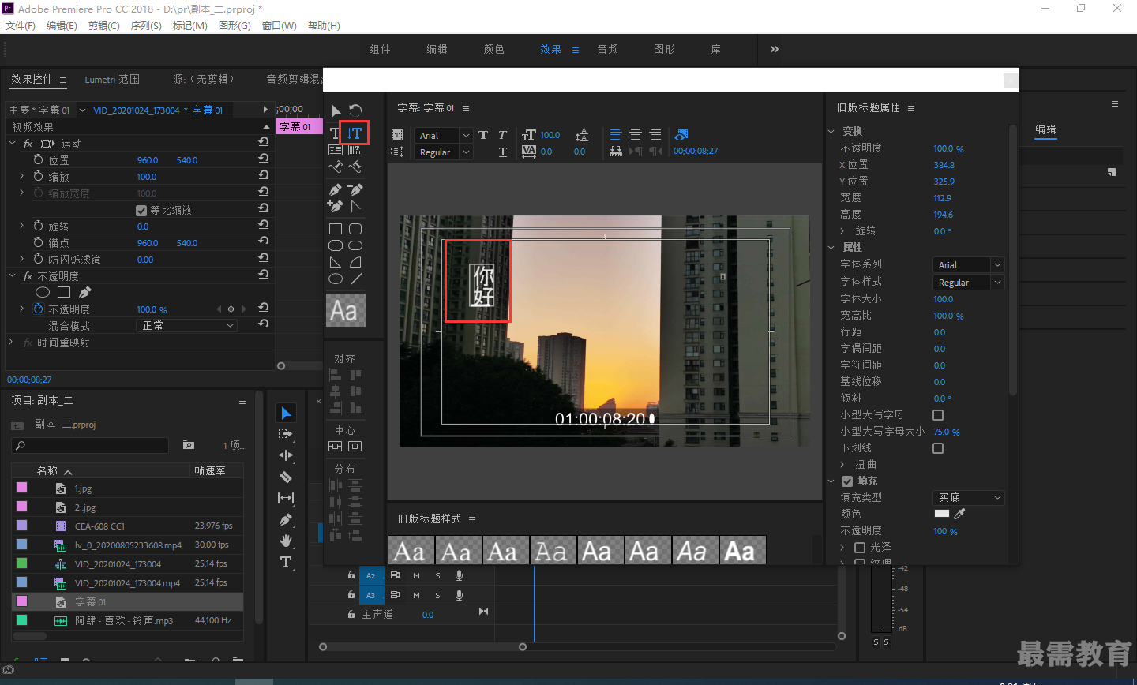Select the delete anchor point tool
The width and height of the screenshot is (1137, 685).
355,189
